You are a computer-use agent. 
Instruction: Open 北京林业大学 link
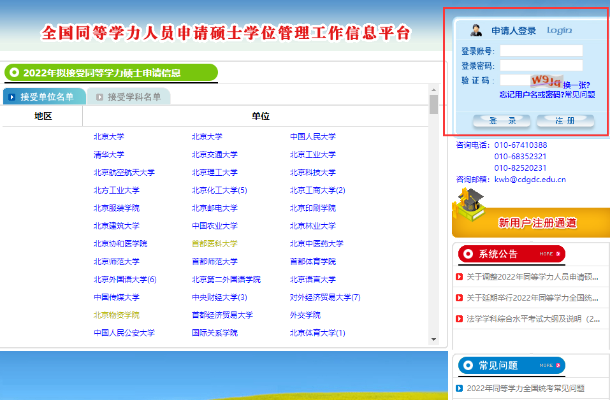pyautogui.click(x=313, y=226)
